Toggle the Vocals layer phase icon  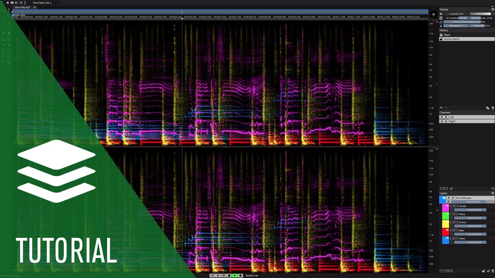click(452, 210)
